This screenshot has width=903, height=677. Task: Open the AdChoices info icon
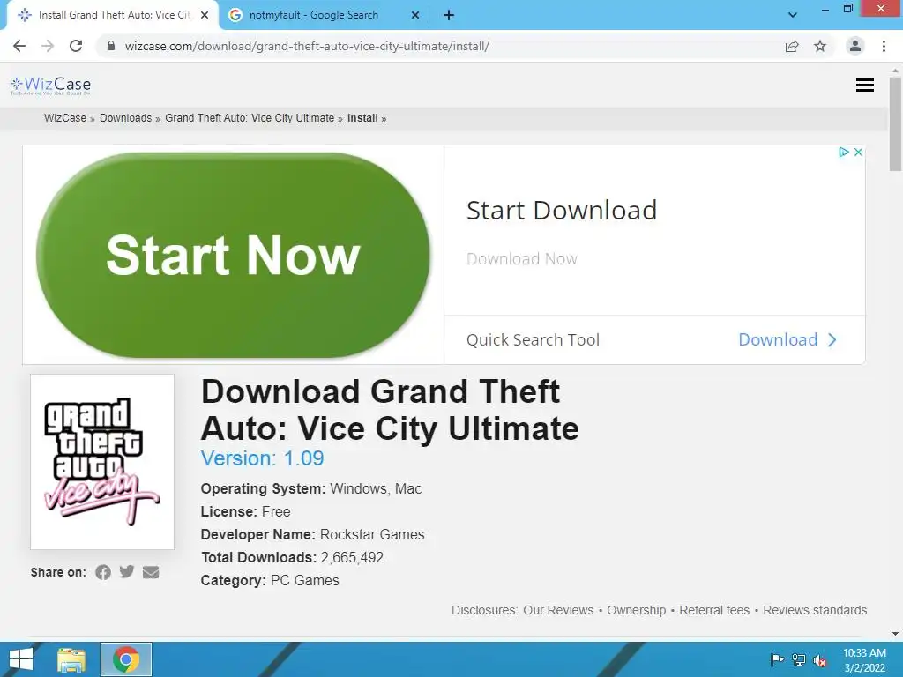pyautogui.click(x=844, y=152)
